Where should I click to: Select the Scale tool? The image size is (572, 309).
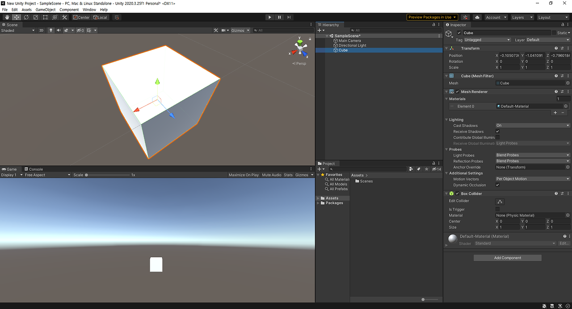tap(36, 17)
